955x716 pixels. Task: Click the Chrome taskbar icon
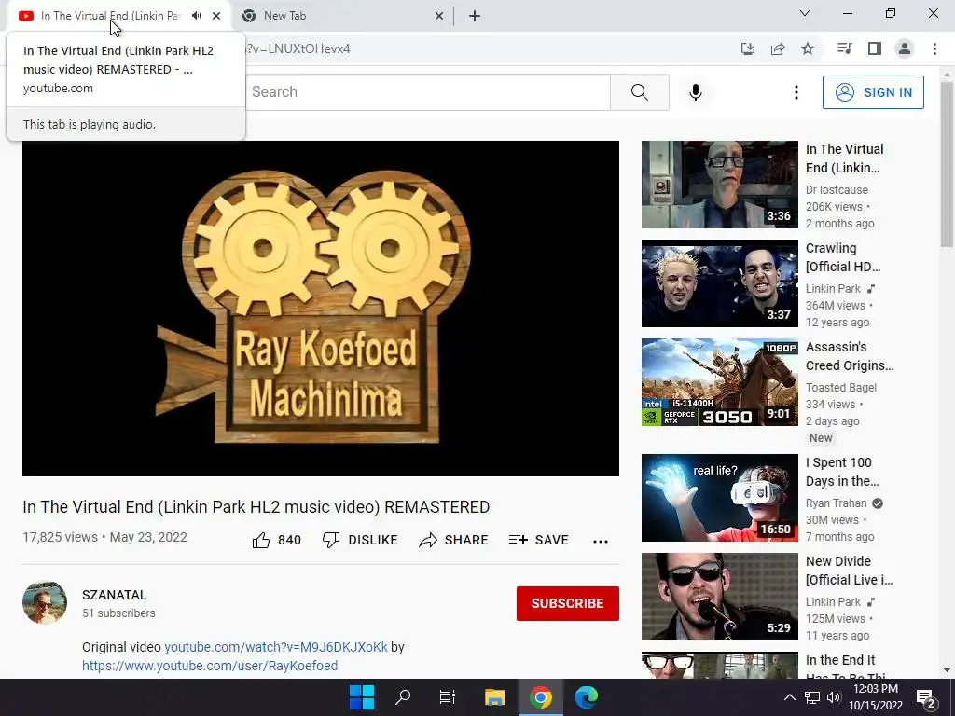pyautogui.click(x=540, y=697)
